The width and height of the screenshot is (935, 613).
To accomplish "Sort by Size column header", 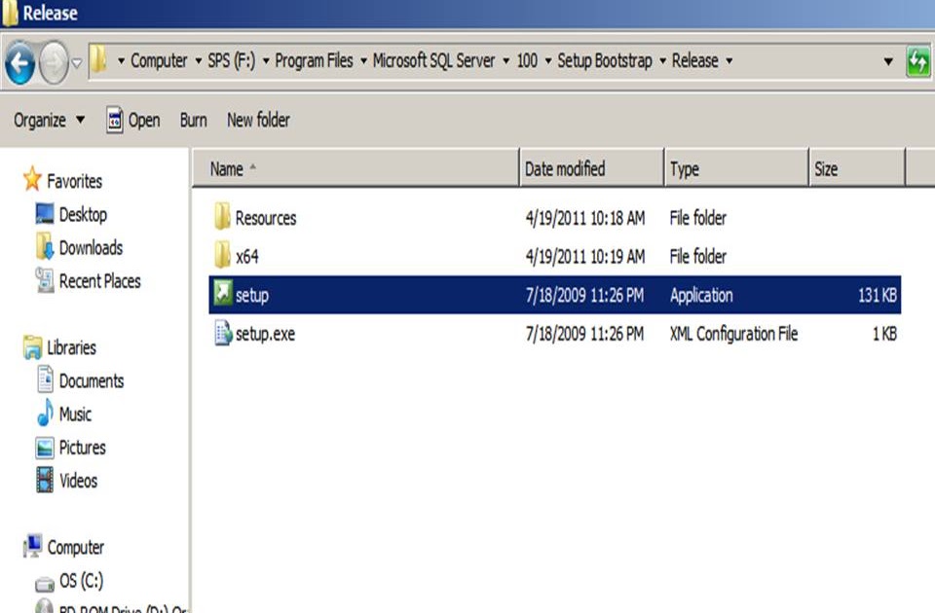I will click(x=857, y=168).
